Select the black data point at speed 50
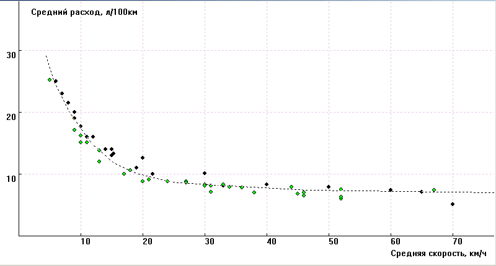The image size is (496, 266). coord(329,187)
